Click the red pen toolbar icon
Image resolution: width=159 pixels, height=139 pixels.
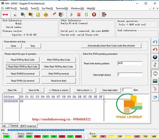tap(54, 14)
